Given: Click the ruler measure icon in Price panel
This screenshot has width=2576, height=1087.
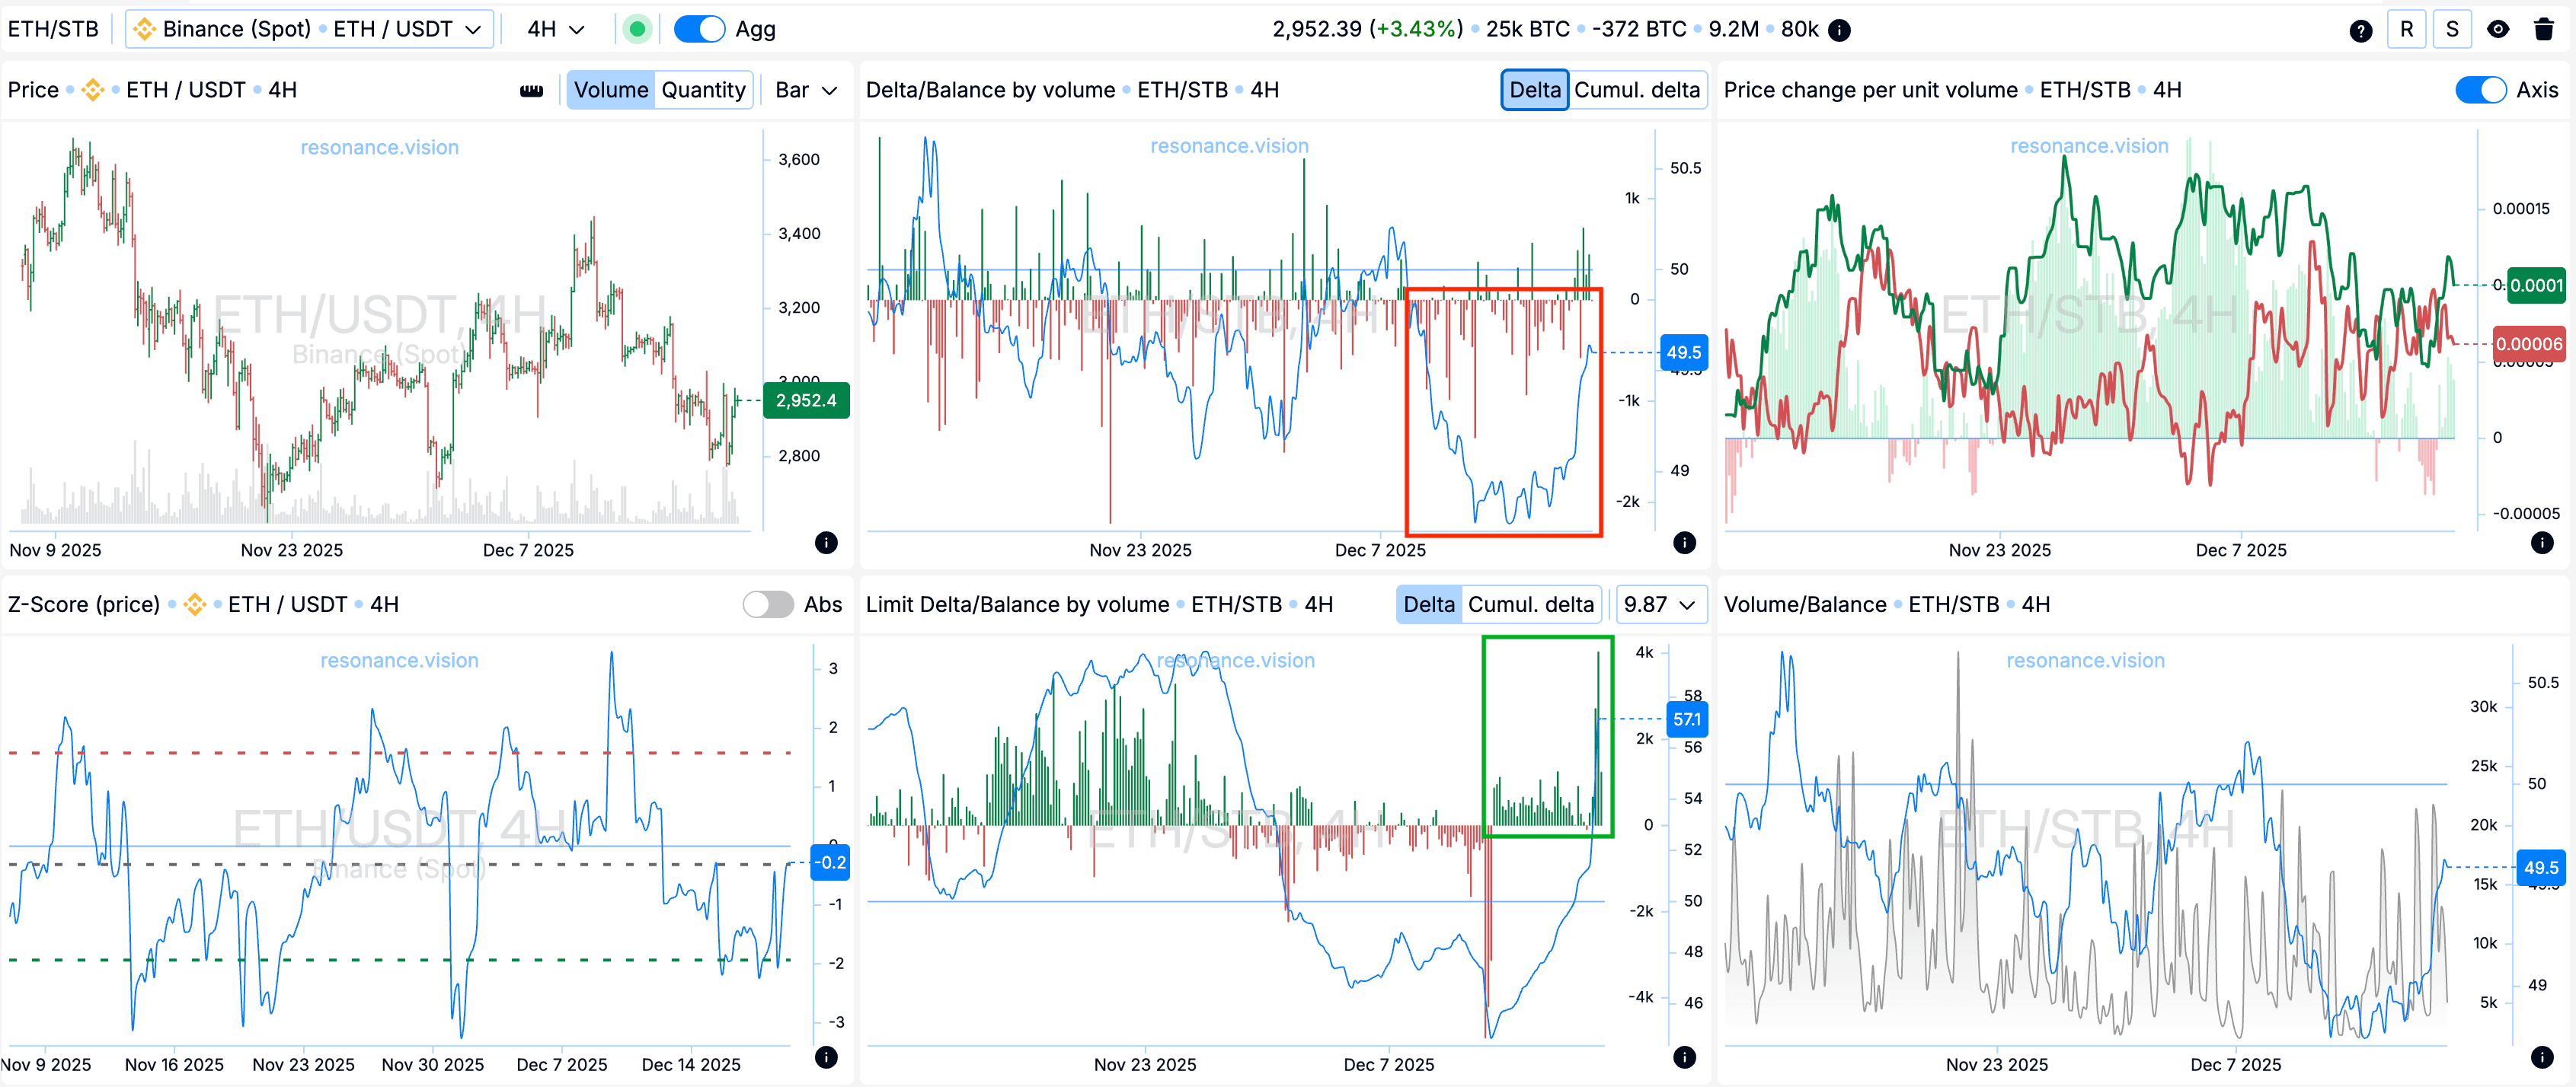Looking at the screenshot, I should [531, 90].
